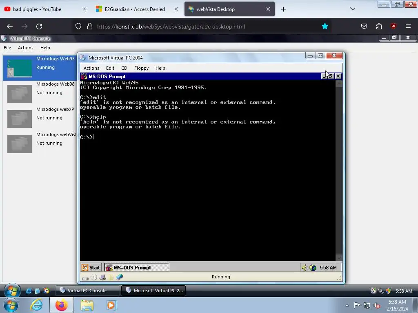This screenshot has height=313, width=418.
Task: Select the Microdogs Web98 virtual machine
Action: tap(40, 93)
